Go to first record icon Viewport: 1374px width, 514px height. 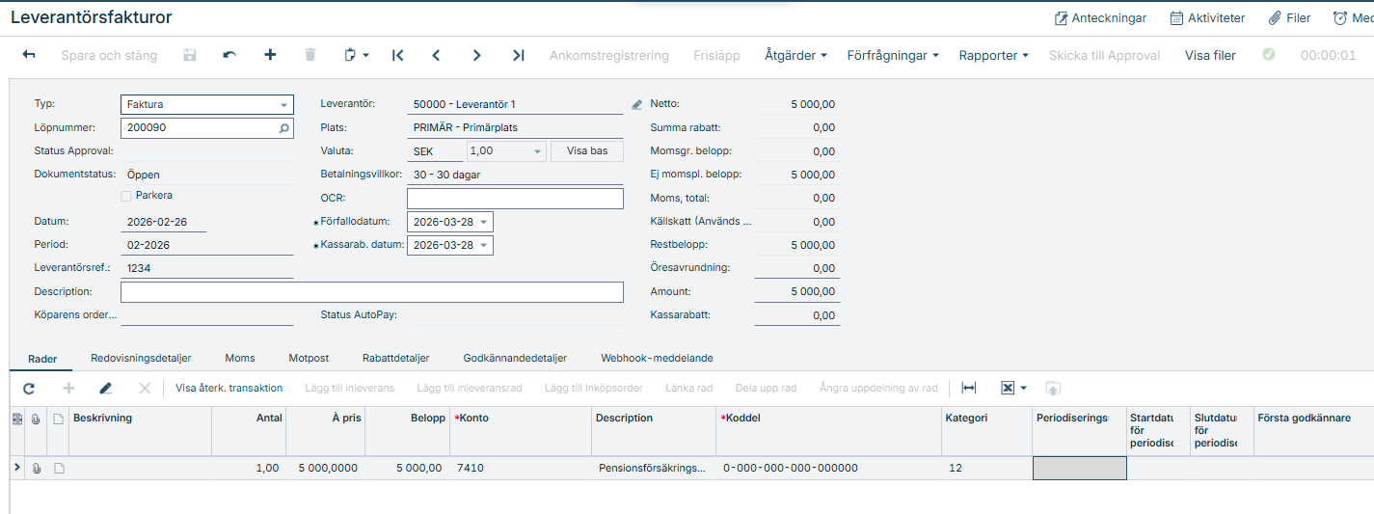coord(397,55)
